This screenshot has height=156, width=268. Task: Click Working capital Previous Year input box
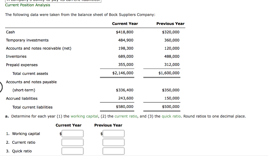pos(114,133)
